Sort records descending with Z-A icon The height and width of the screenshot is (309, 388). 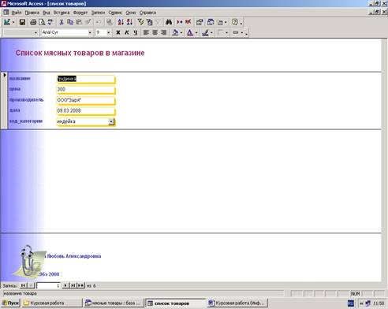coord(129,22)
